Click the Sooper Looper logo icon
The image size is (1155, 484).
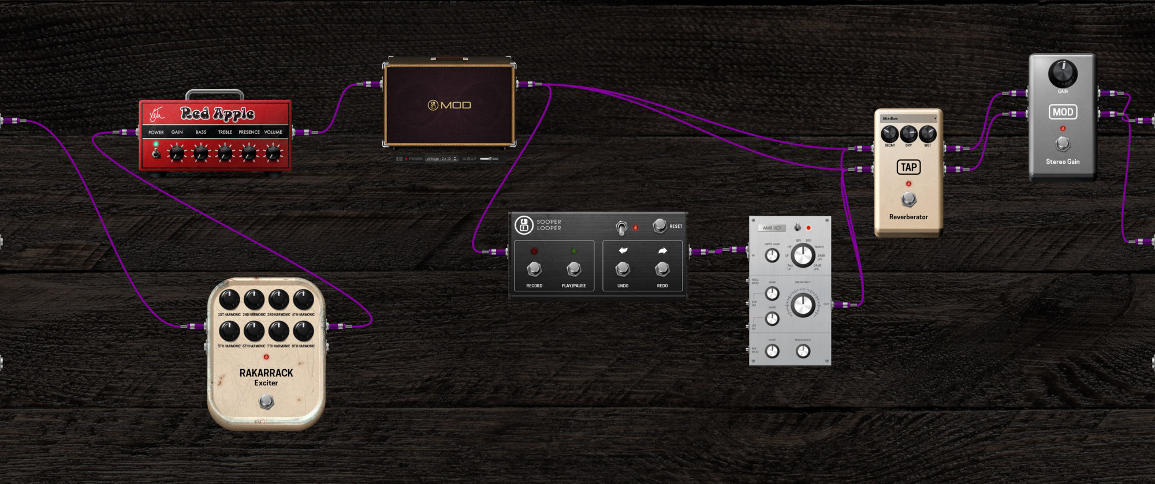tap(524, 225)
